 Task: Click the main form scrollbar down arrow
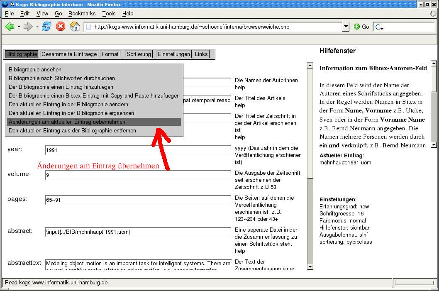[310, 267]
